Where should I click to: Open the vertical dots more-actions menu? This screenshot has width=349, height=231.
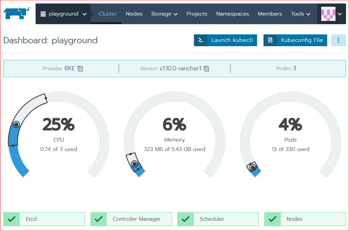coord(338,40)
